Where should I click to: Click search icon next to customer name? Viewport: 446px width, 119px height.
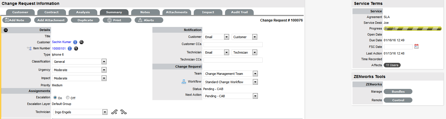point(82,42)
